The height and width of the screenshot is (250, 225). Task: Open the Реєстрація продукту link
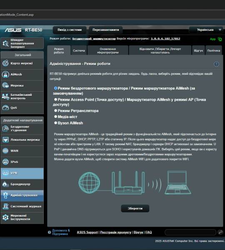click(115, 232)
